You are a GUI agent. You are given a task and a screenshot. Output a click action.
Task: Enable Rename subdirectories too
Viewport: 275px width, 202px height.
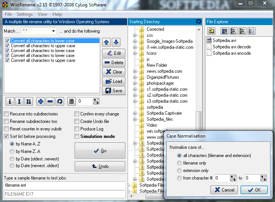(6, 121)
